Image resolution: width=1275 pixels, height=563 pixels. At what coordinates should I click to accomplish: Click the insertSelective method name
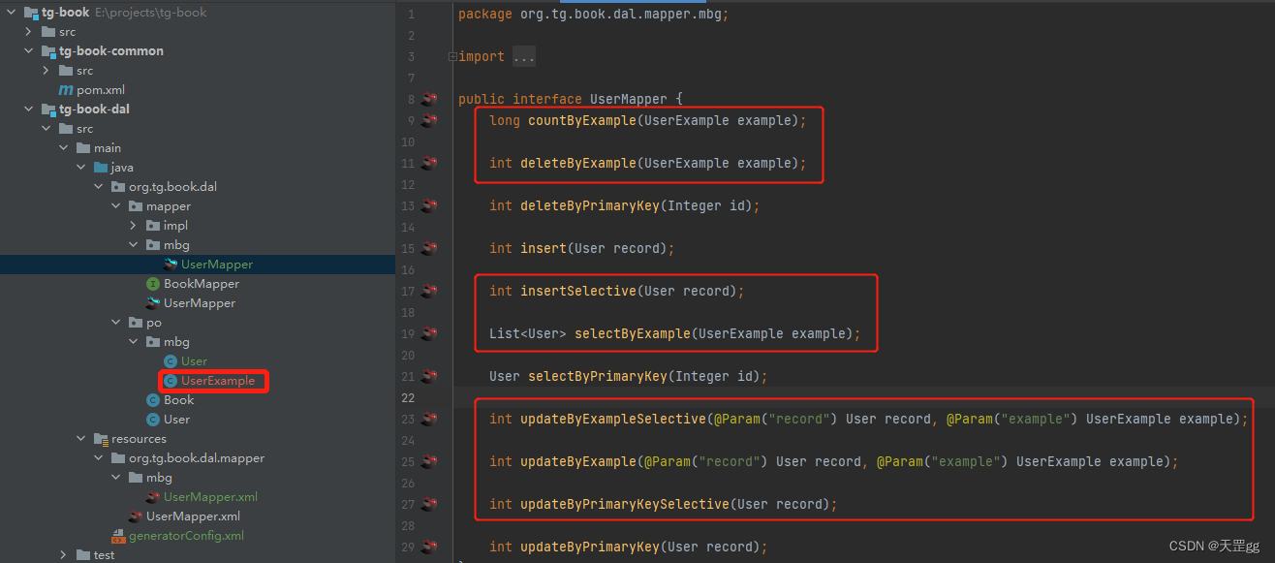click(x=578, y=291)
